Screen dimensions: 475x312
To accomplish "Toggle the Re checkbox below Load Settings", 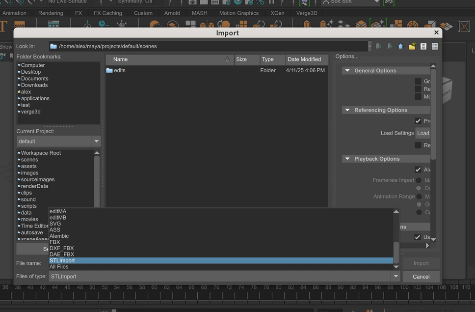I will tap(418, 145).
